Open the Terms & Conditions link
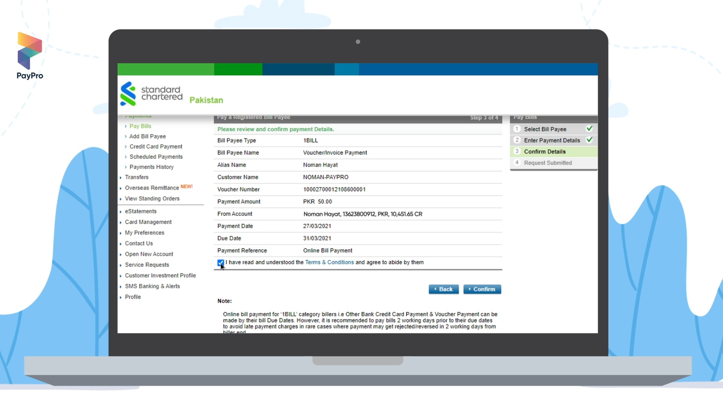Screen dimensions: 723x406 click(x=329, y=262)
